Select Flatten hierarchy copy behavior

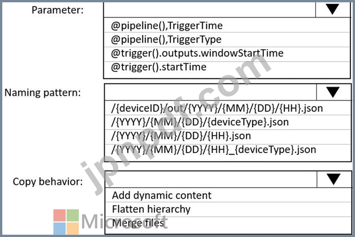coord(228,209)
